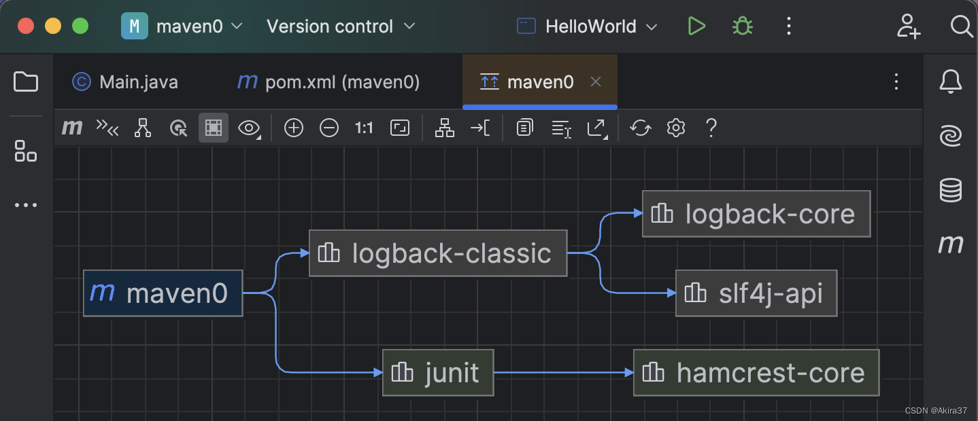Viewport: 978px width, 421px height.
Task: Select the slf4j-api dependency node
Action: tap(756, 293)
